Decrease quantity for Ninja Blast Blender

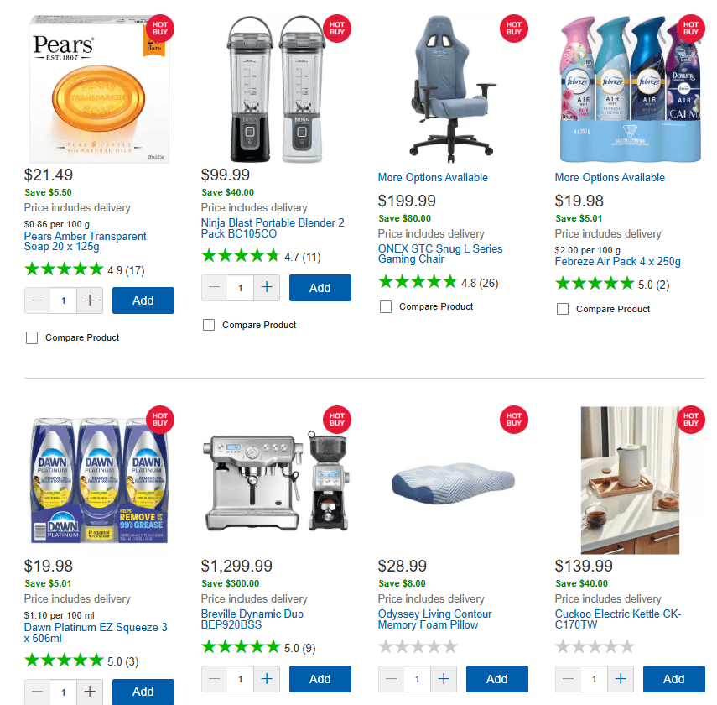[x=215, y=288]
